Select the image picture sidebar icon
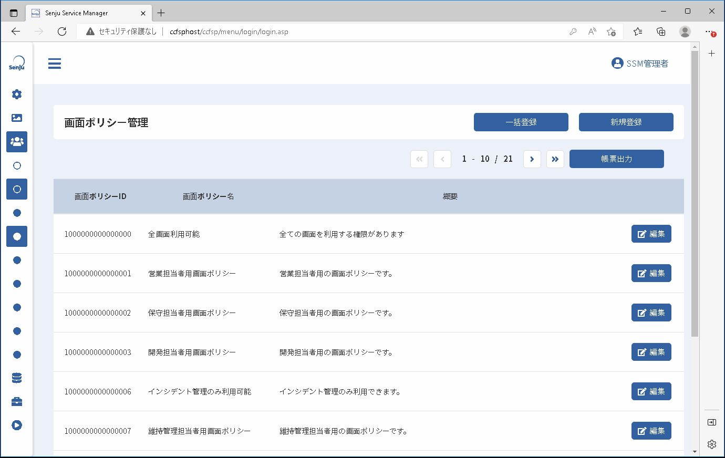725x458 pixels. [17, 118]
